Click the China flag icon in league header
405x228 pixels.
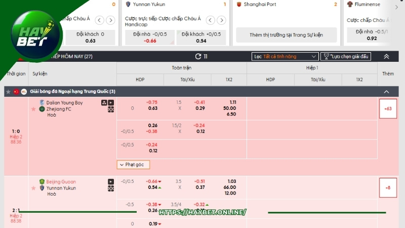pos(16,92)
